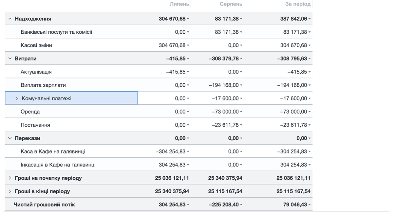This screenshot has width=393, height=212.
Task: Collapse the Перекази section chevron
Action: tap(9, 138)
